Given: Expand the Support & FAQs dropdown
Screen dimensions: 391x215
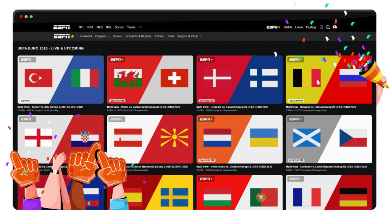Looking at the screenshot, I should coord(189,36).
